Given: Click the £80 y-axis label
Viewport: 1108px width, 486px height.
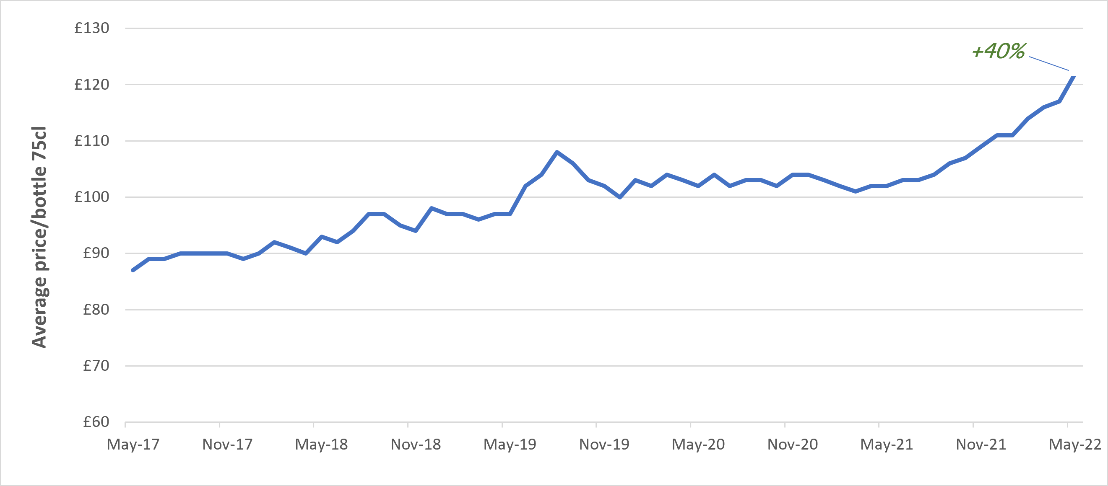Looking at the screenshot, I should click(x=96, y=310).
